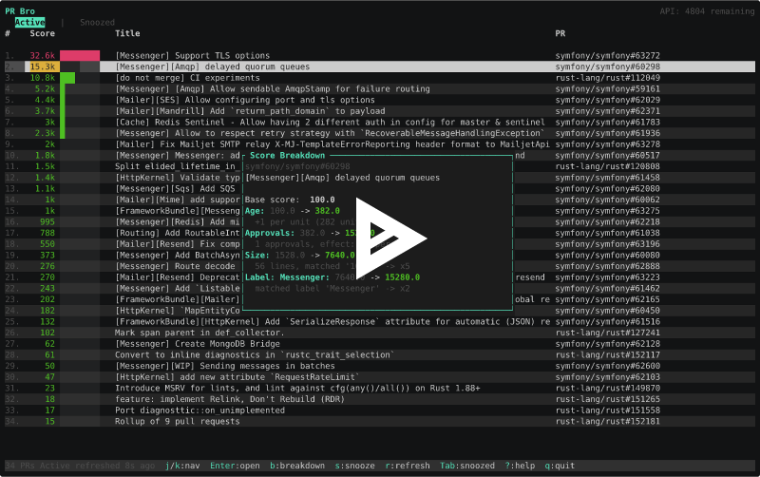
Task: Select the 'Fix Mailjet SMTP relay' row
Action: point(380,144)
